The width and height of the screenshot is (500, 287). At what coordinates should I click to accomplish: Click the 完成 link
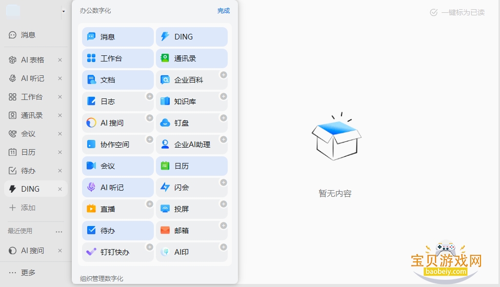click(224, 11)
